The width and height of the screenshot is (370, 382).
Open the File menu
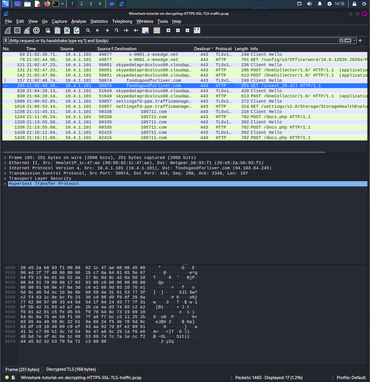click(x=8, y=21)
